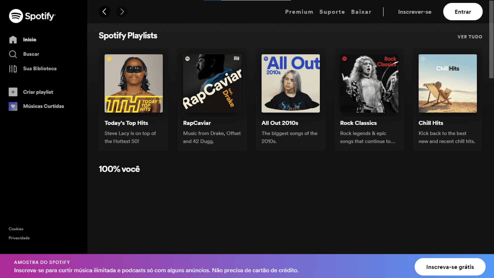Open the Premium menu item
494x278 pixels.
pos(299,12)
